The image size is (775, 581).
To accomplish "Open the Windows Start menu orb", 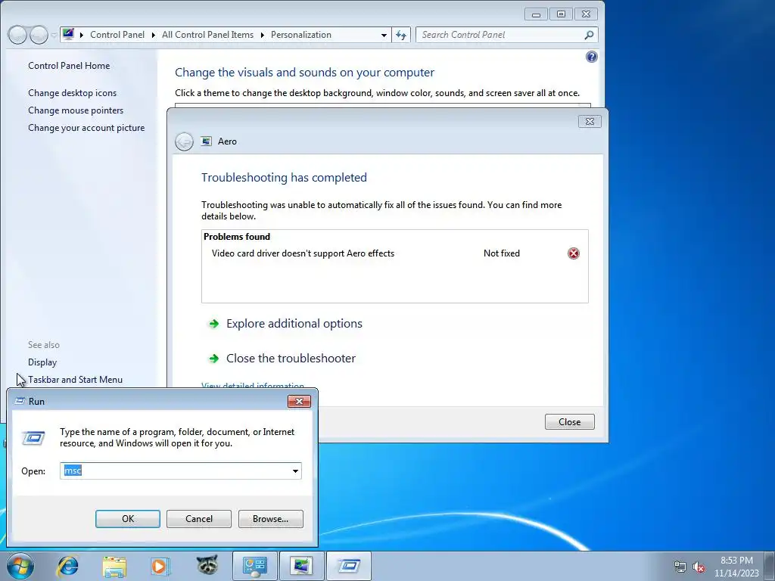I will 20,566.
